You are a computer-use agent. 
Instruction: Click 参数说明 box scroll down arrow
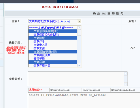coord(126,84)
